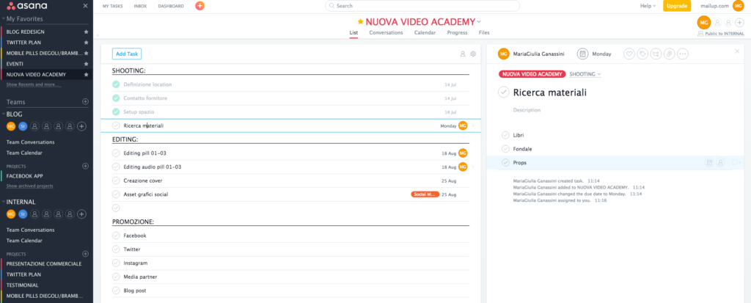This screenshot has height=303, width=751.
Task: Click the orange quick-add plus button
Action: tap(199, 6)
